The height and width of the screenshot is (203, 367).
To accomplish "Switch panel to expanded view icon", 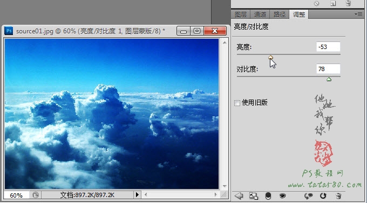I will coord(254,196).
